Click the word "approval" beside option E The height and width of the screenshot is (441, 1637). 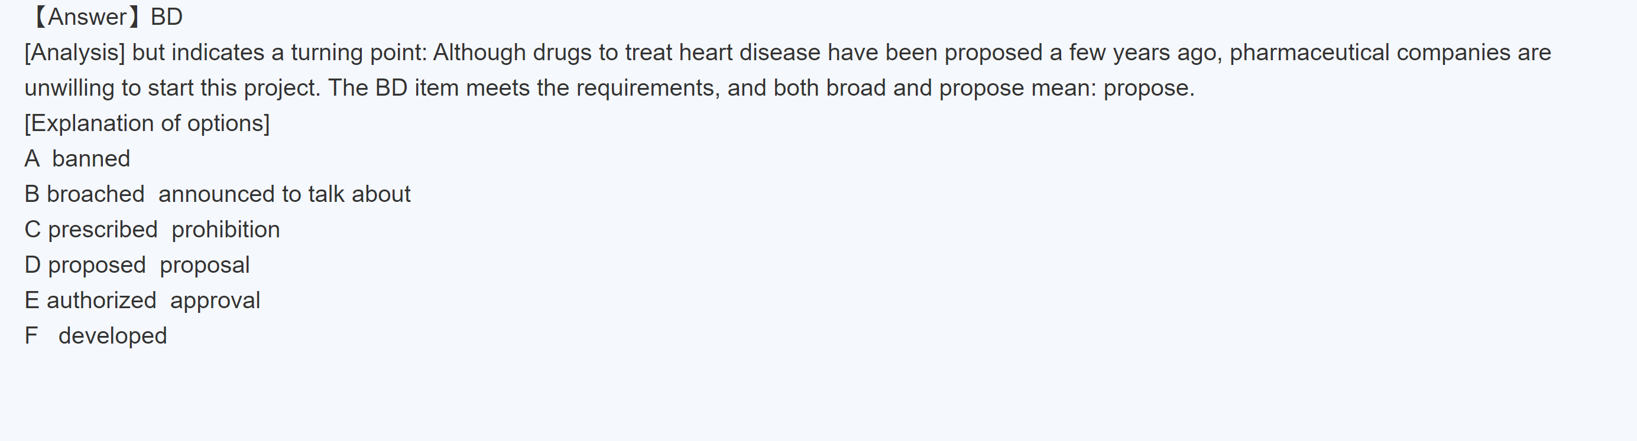click(215, 300)
